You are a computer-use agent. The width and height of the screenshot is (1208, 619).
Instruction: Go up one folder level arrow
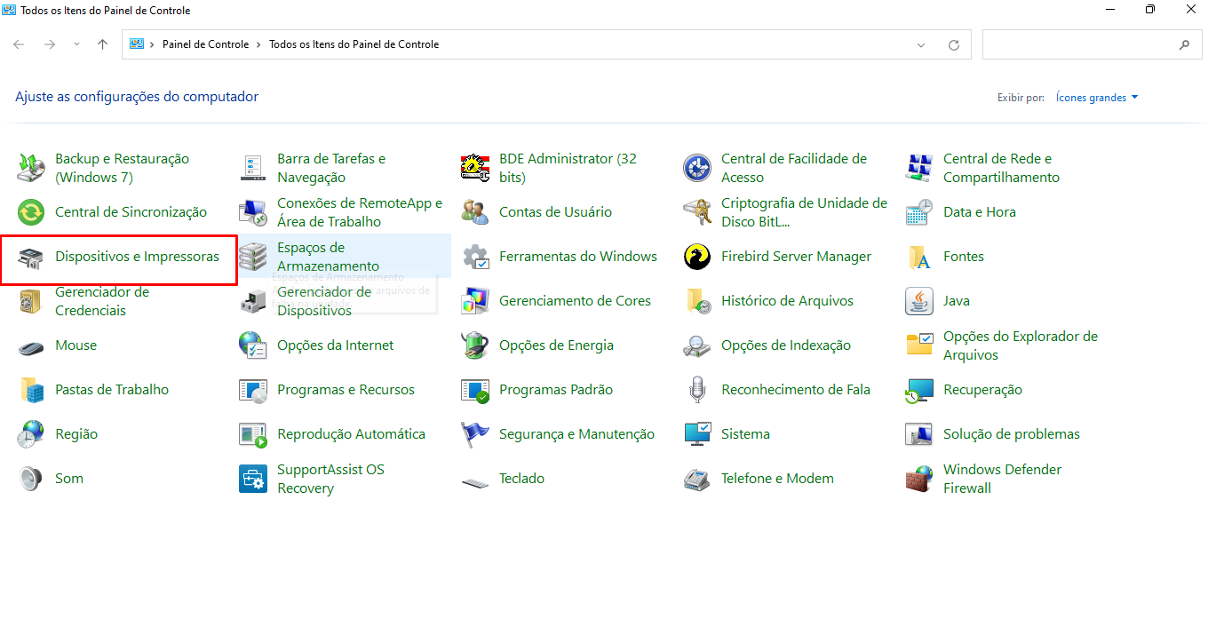coord(102,44)
